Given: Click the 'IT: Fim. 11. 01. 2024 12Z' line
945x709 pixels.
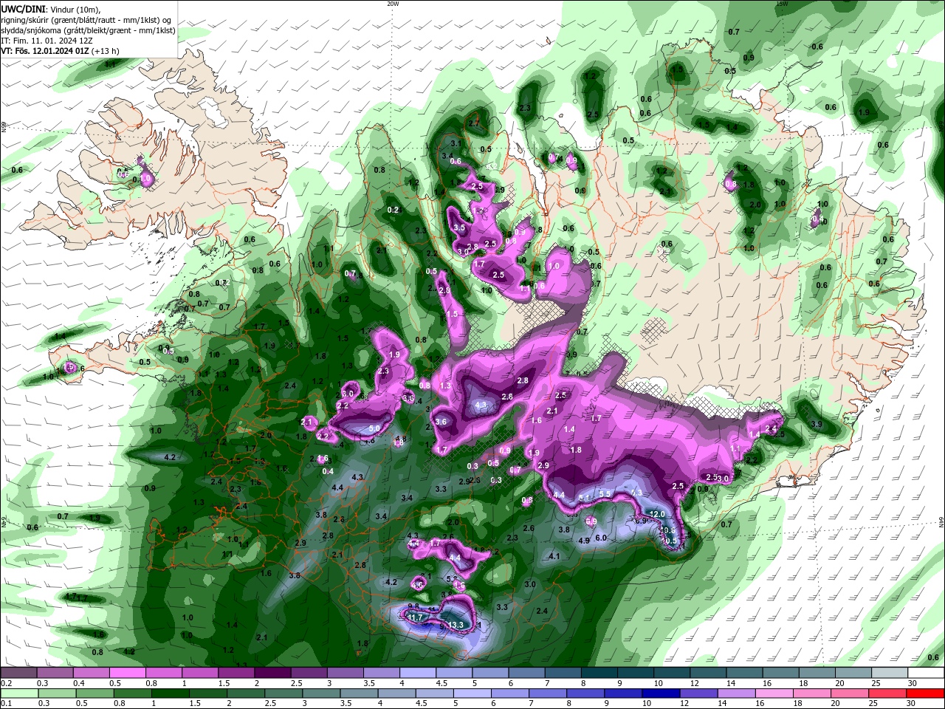Looking at the screenshot, I should tap(47, 41).
